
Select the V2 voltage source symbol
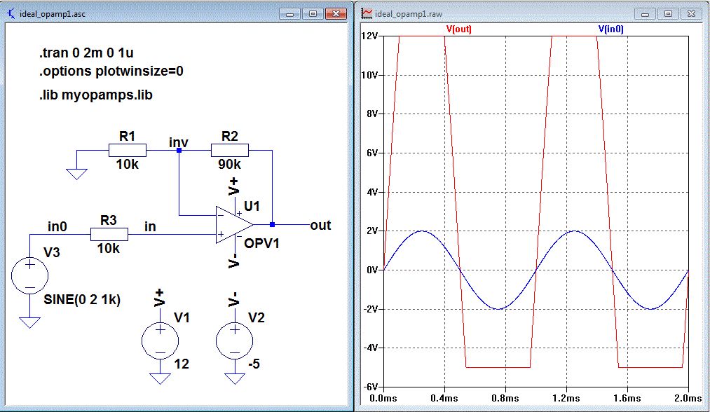(x=235, y=341)
